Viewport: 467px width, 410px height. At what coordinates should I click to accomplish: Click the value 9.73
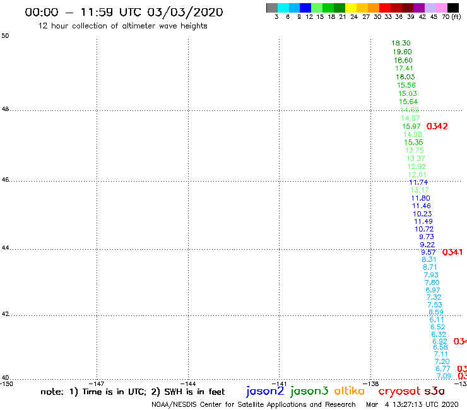pos(427,237)
